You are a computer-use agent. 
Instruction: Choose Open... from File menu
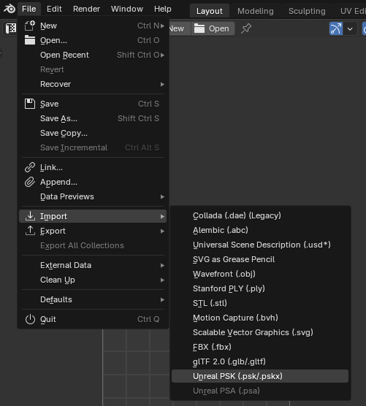pyautogui.click(x=93, y=40)
